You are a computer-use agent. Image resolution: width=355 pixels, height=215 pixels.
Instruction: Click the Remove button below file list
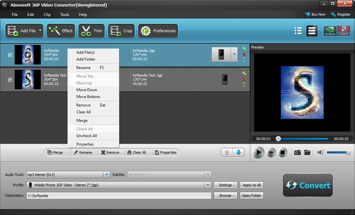click(110, 152)
